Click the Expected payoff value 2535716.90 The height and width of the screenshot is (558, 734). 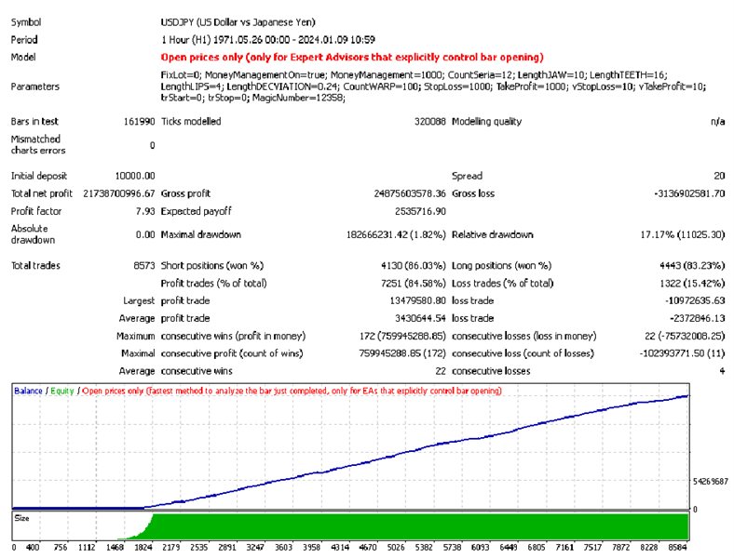[x=420, y=211]
